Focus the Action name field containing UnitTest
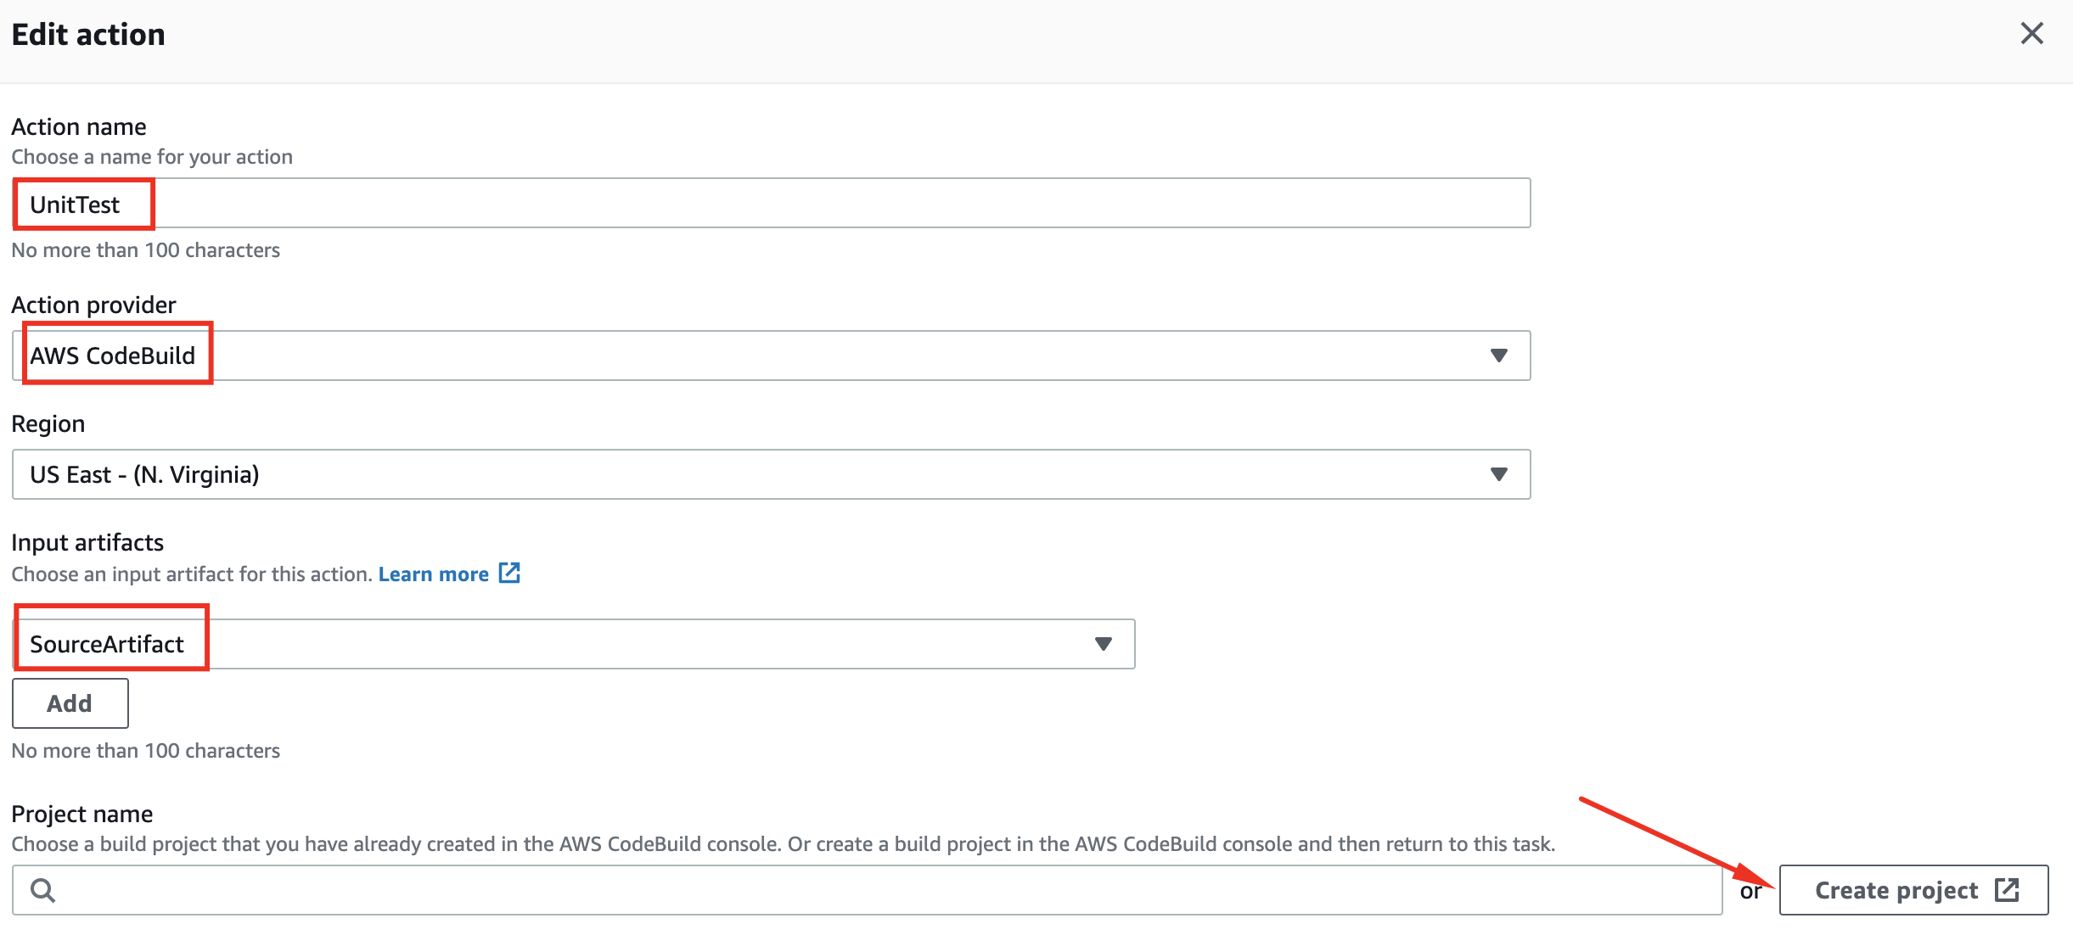This screenshot has height=935, width=2073. 771,203
